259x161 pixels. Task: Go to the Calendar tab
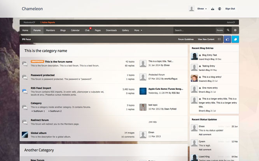point(75,30)
